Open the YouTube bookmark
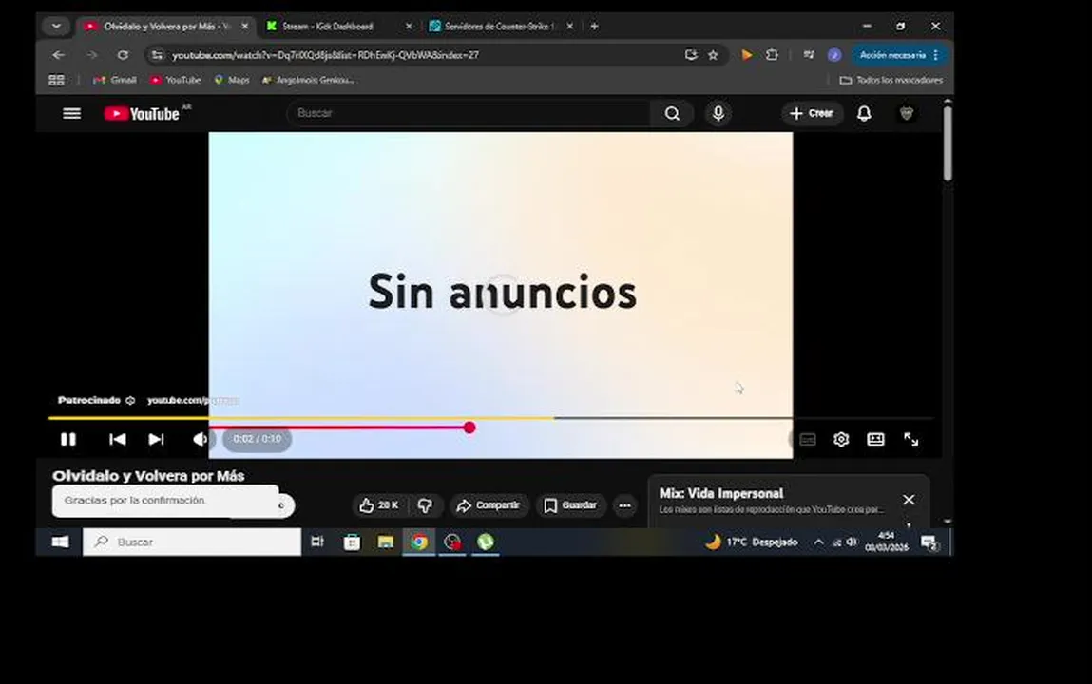Viewport: 1092px width, 684px height. pos(176,80)
